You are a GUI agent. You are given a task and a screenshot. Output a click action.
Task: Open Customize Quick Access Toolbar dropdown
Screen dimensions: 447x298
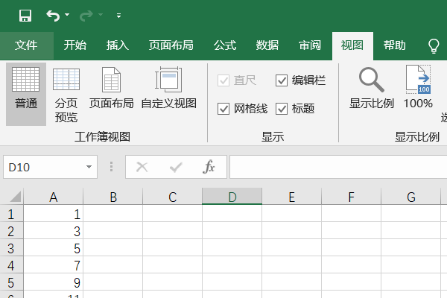click(119, 16)
